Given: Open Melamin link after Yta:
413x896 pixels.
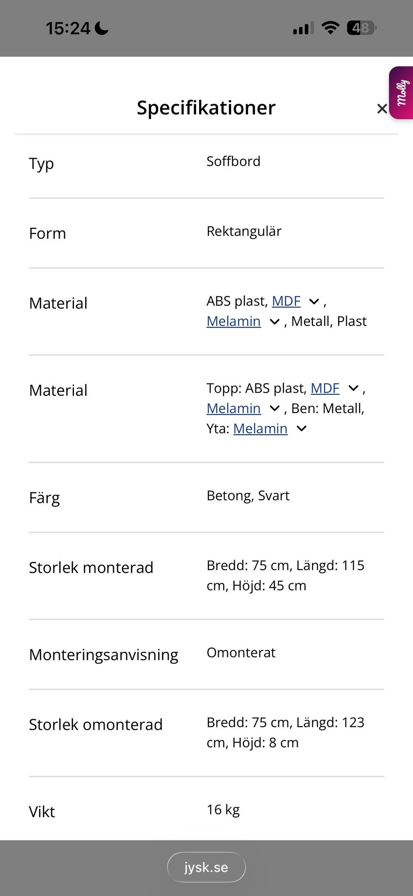Looking at the screenshot, I should [x=260, y=429].
